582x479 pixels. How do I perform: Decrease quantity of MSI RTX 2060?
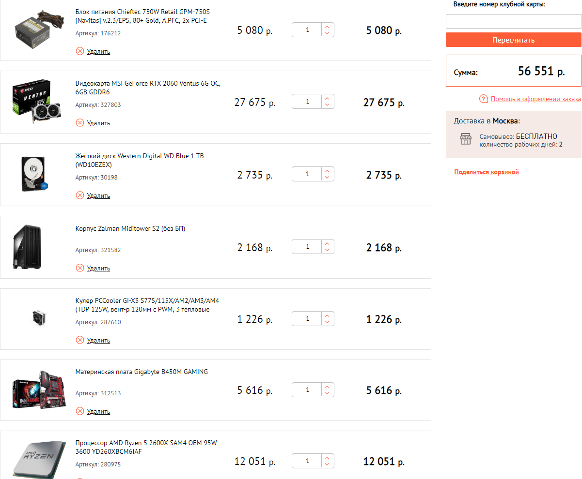(327, 105)
